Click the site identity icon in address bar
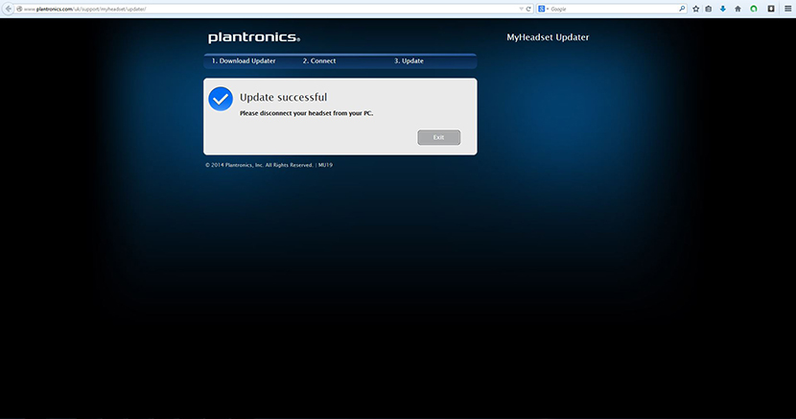 (19, 9)
